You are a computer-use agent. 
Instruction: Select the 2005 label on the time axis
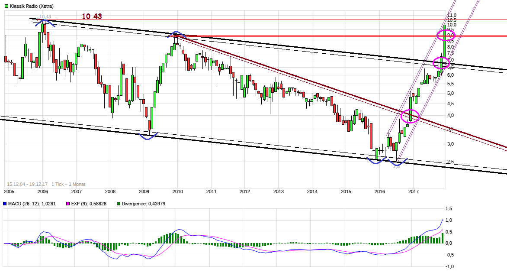tap(9, 191)
